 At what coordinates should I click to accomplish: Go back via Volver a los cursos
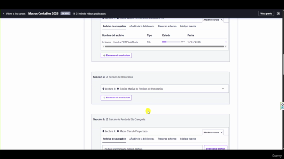16,14
